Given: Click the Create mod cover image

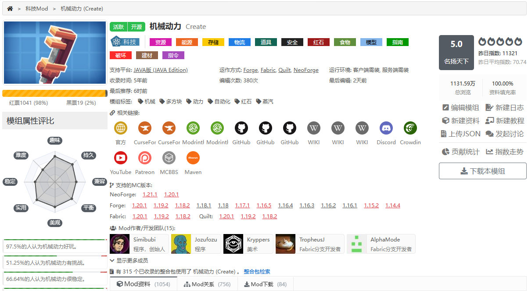Looking at the screenshot, I should coord(55,53).
